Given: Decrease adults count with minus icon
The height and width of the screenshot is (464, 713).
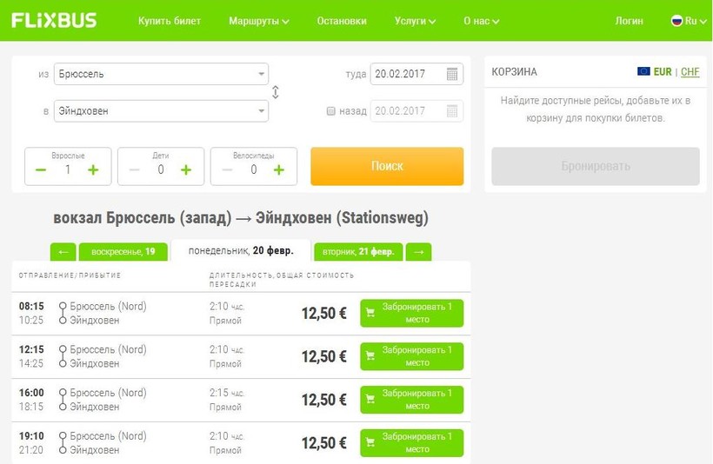Looking at the screenshot, I should (41, 169).
